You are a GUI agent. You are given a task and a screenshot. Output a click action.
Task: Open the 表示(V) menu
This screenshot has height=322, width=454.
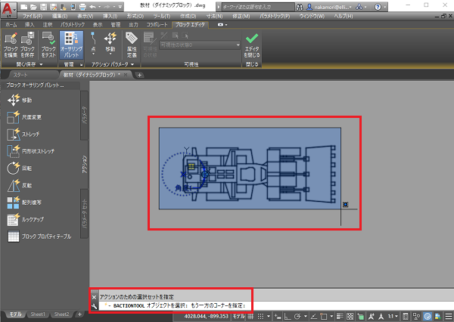pyautogui.click(x=85, y=16)
